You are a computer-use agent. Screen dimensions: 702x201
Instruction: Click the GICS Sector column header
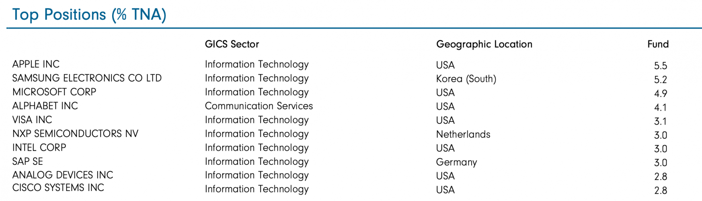tap(232, 44)
